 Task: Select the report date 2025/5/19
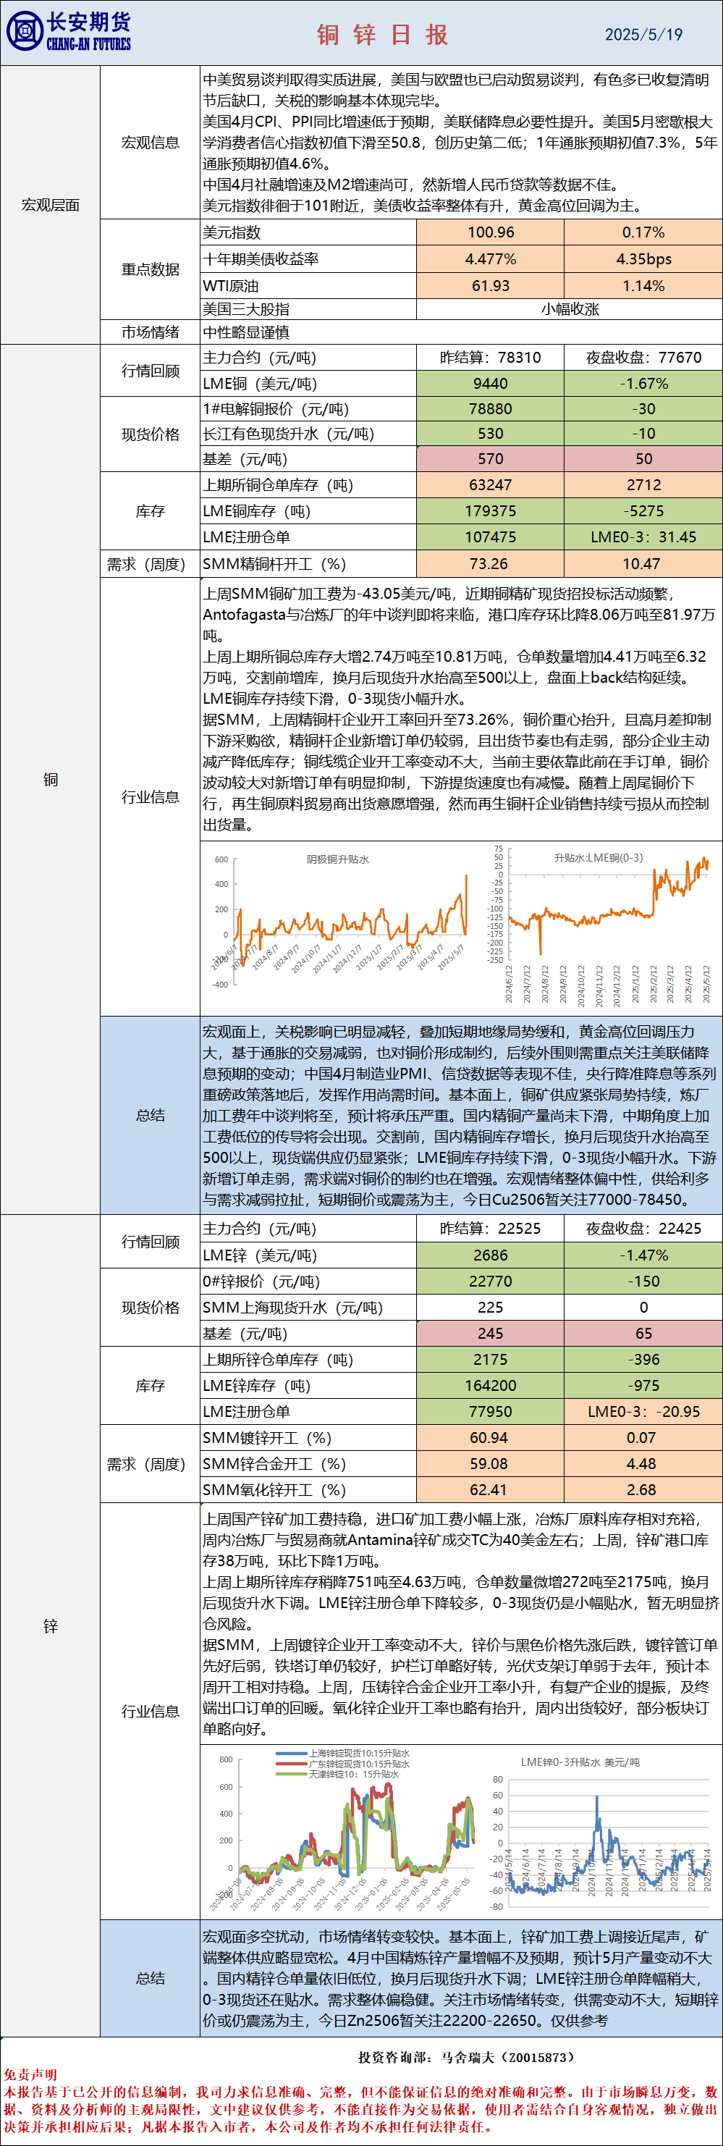click(643, 34)
